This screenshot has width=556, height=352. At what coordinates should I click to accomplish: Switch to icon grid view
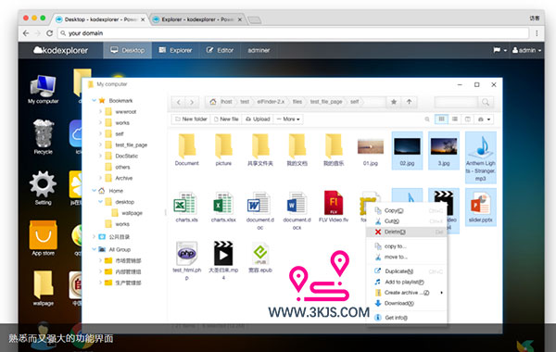pyautogui.click(x=441, y=119)
